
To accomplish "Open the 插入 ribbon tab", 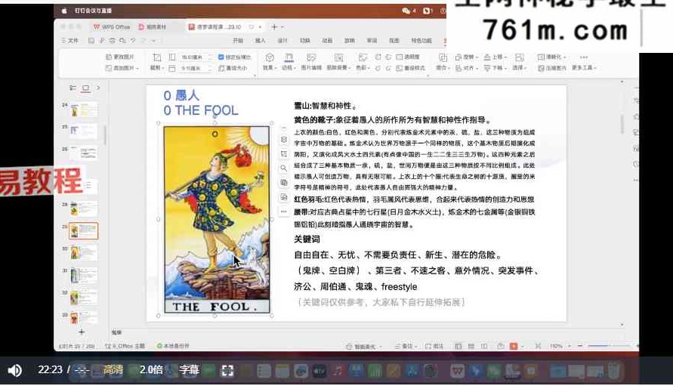I will click(x=260, y=40).
